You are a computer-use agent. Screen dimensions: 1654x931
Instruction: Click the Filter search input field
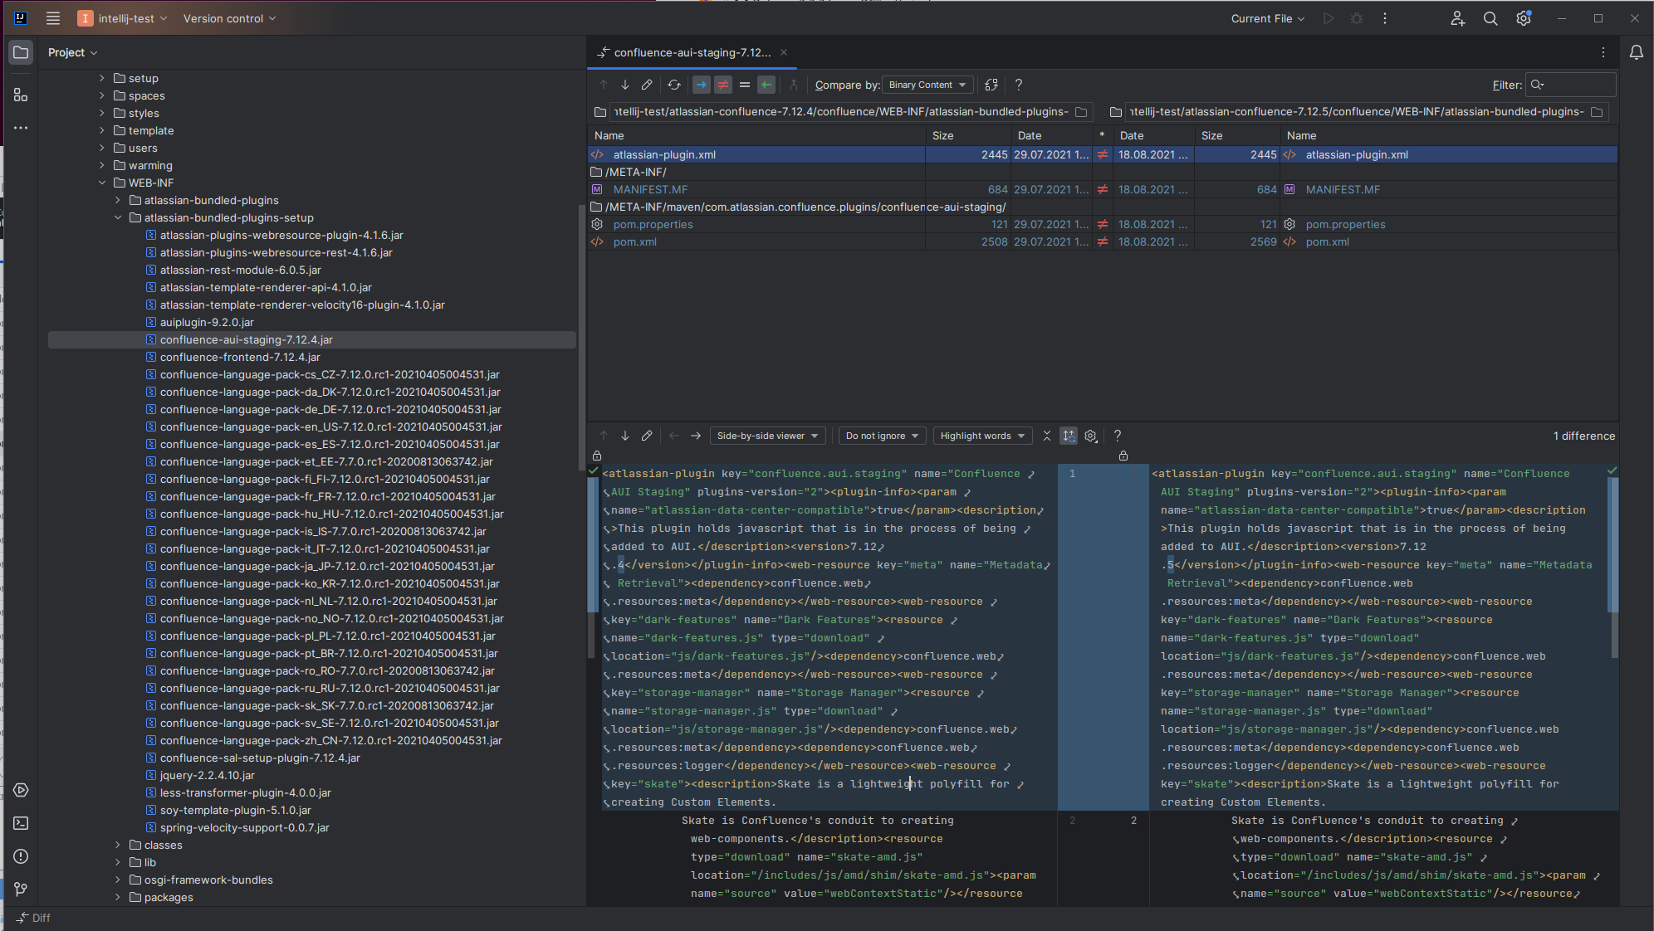[x=1572, y=85]
